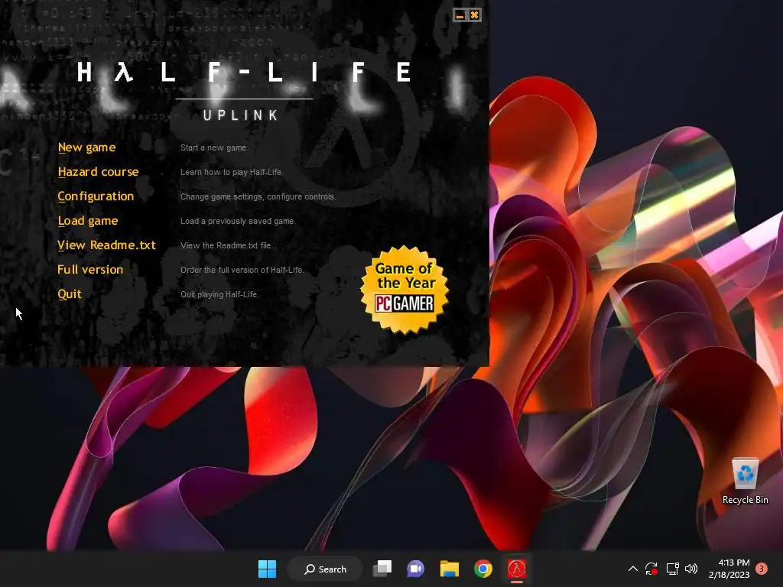Launch Google Chrome from the taskbar
The width and height of the screenshot is (783, 587).
point(483,569)
